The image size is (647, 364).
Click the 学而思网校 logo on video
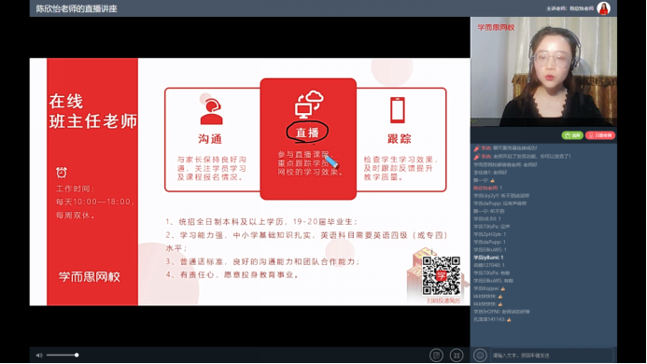(496, 28)
